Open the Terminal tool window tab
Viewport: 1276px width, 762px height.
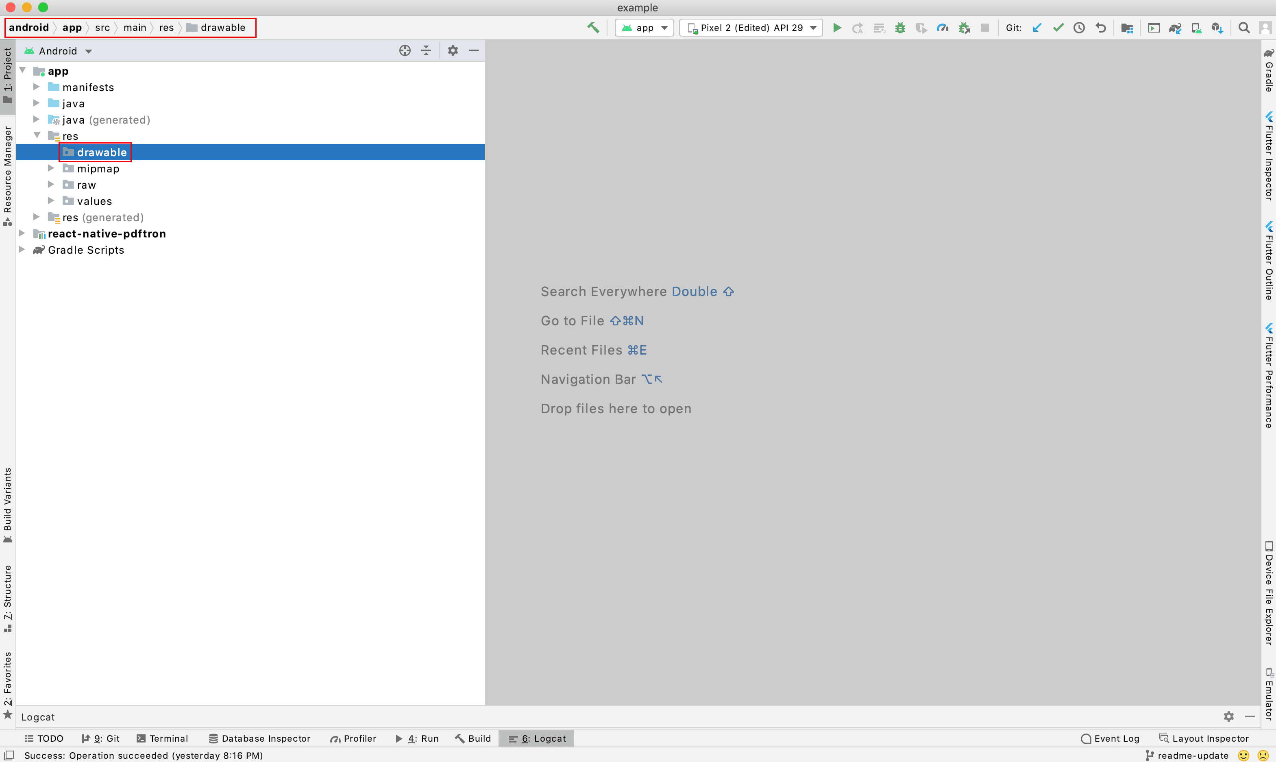pyautogui.click(x=163, y=738)
